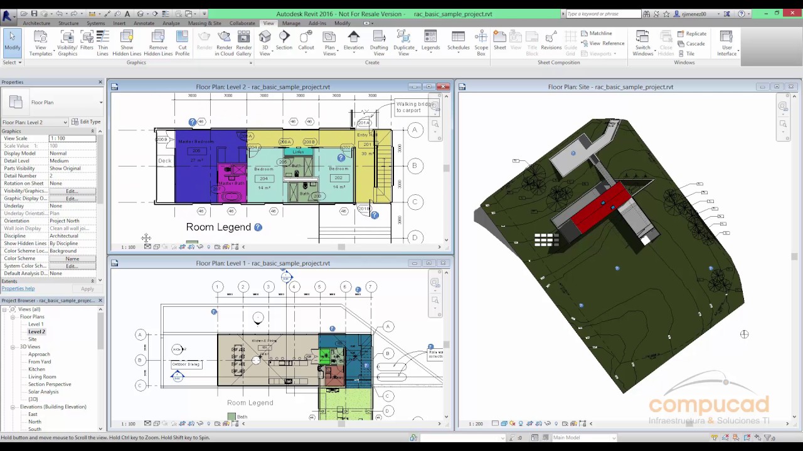Expand the Select panel dropdown
Screen dimensions: 803x451
[12, 62]
